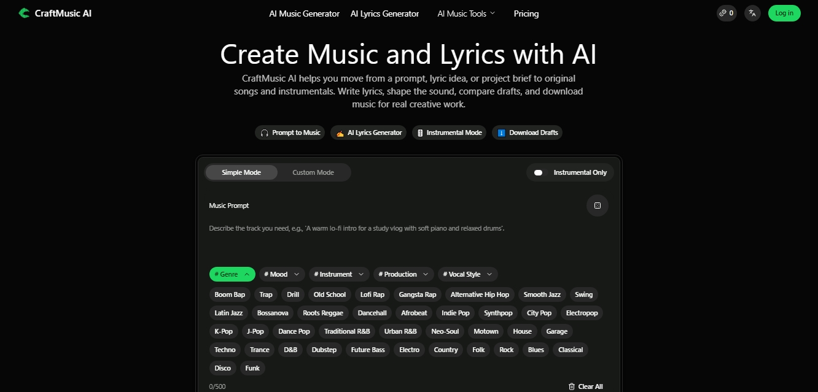The image size is (818, 392).
Task: Select the Neo-Soul genre tag
Action: [x=445, y=331]
